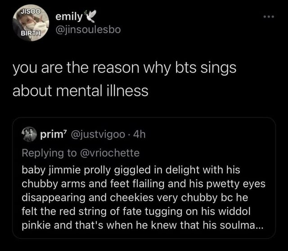
Task: Click the @jinsoulesbo handle
Action: coord(88,31)
